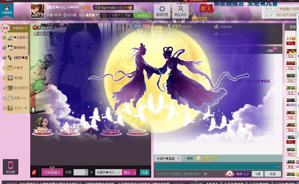Expand the 家族 family dropdown arrow
This screenshot has width=299, height=184.
tap(97, 15)
